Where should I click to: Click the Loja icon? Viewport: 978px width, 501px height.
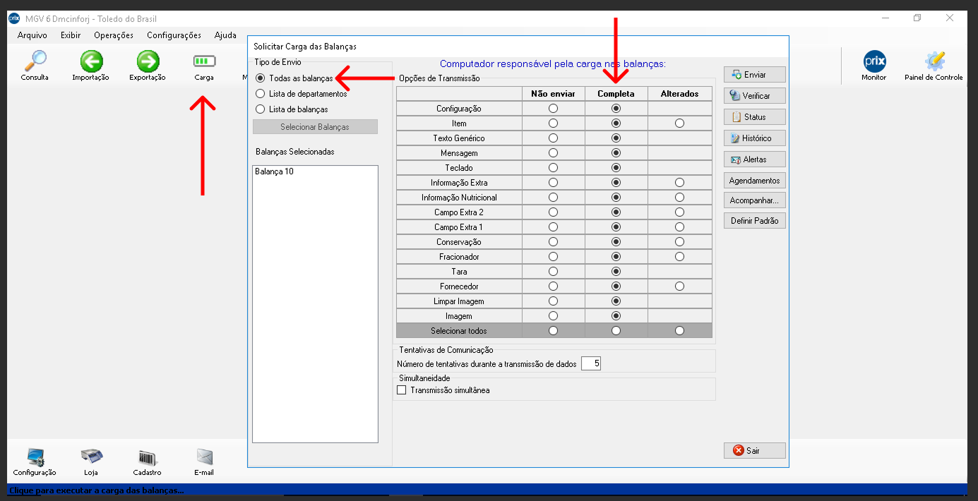pos(91,457)
